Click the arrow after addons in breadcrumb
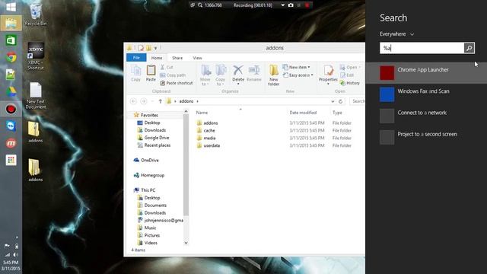Image resolution: width=487 pixels, height=274 pixels. click(197, 101)
